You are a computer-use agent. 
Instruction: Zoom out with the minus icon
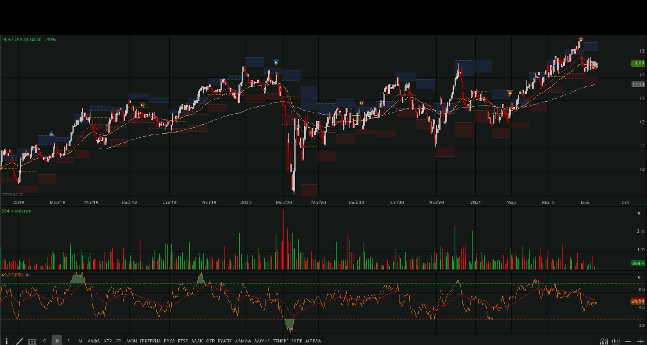click(628, 341)
